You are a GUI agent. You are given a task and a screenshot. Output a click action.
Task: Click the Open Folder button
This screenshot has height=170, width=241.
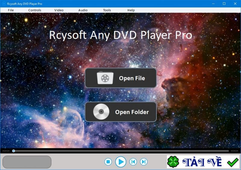pyautogui.click(x=121, y=112)
